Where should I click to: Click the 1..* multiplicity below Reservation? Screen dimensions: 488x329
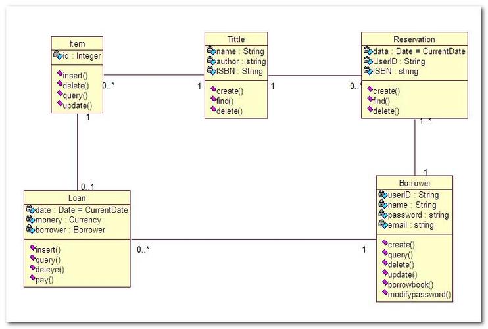point(425,122)
